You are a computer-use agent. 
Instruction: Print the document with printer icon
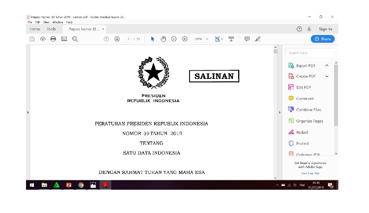point(53,39)
